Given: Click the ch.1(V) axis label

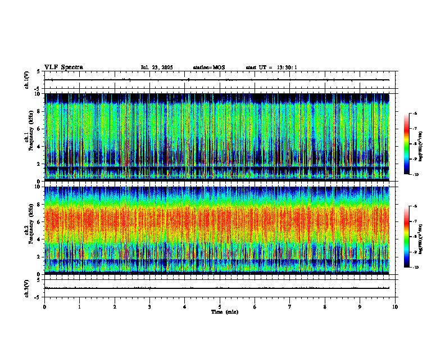Looking at the screenshot, I should click(x=27, y=80).
